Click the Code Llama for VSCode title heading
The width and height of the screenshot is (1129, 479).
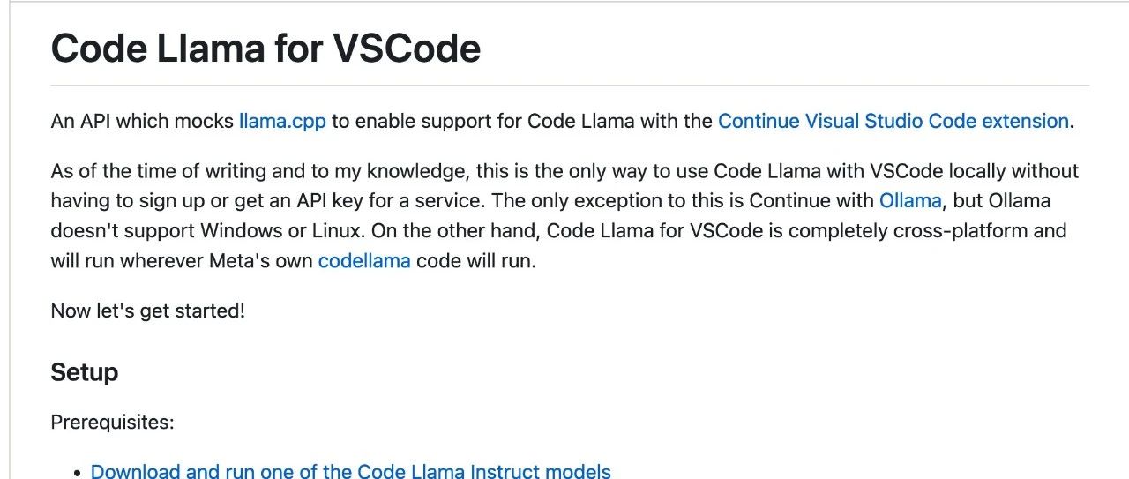pyautogui.click(x=265, y=48)
